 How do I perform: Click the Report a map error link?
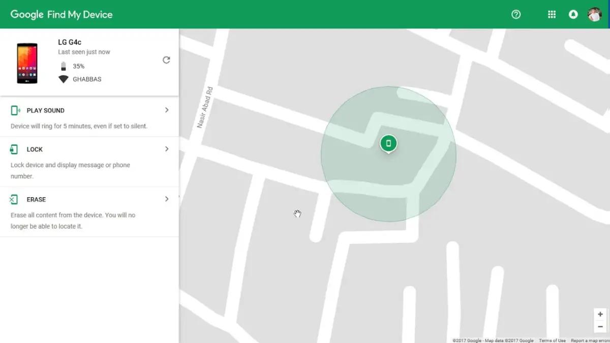click(590, 340)
